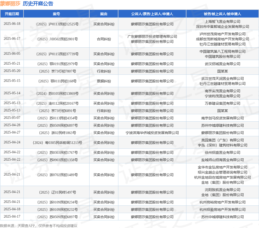The image size is (259, 228).
Task: Click defendant 徐州招盛置业有限公司
Action: point(223,153)
